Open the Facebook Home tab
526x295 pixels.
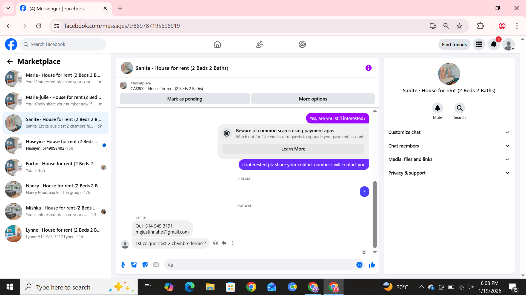(x=217, y=45)
